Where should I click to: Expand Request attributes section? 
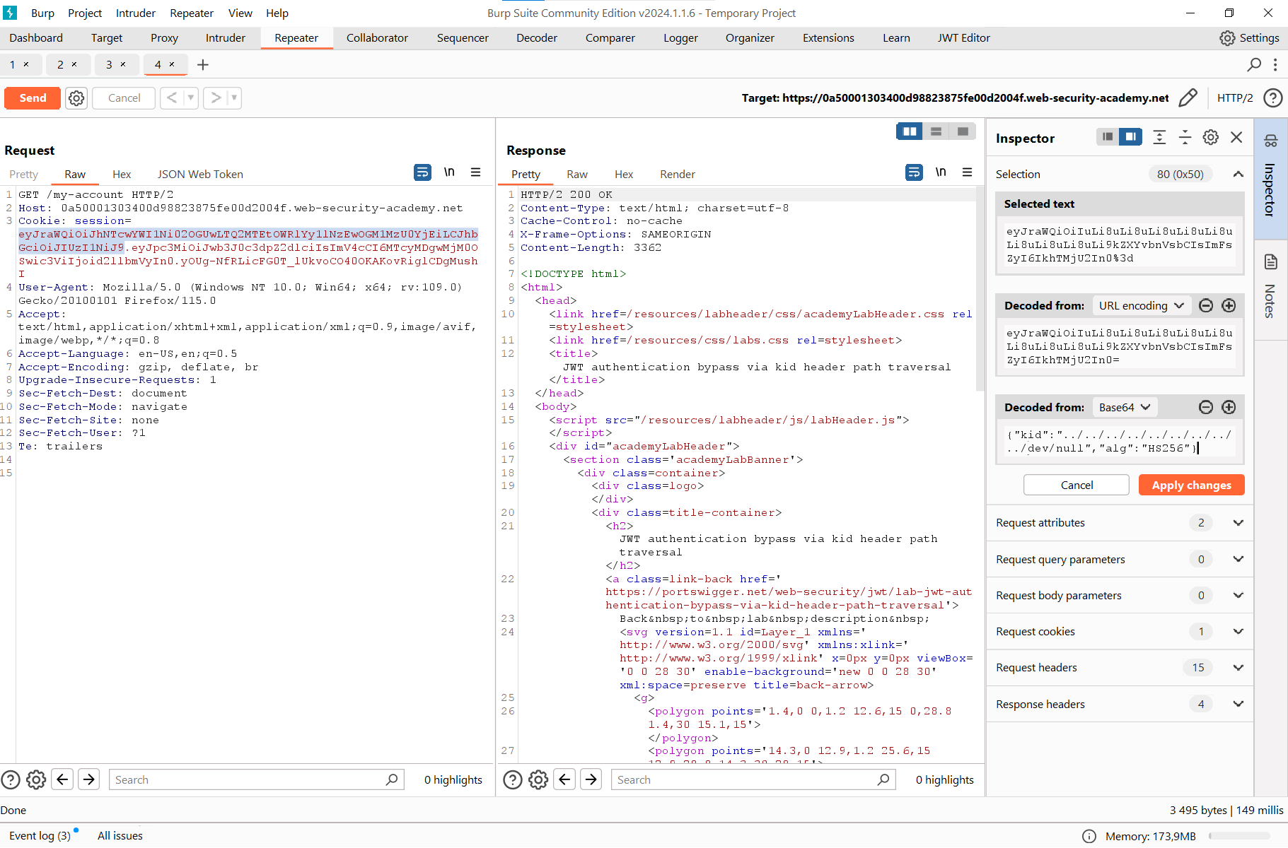tap(1238, 523)
